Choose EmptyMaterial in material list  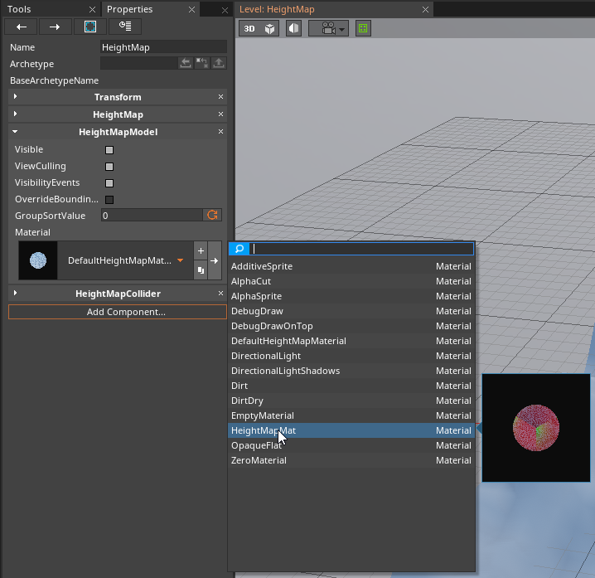coord(351,415)
